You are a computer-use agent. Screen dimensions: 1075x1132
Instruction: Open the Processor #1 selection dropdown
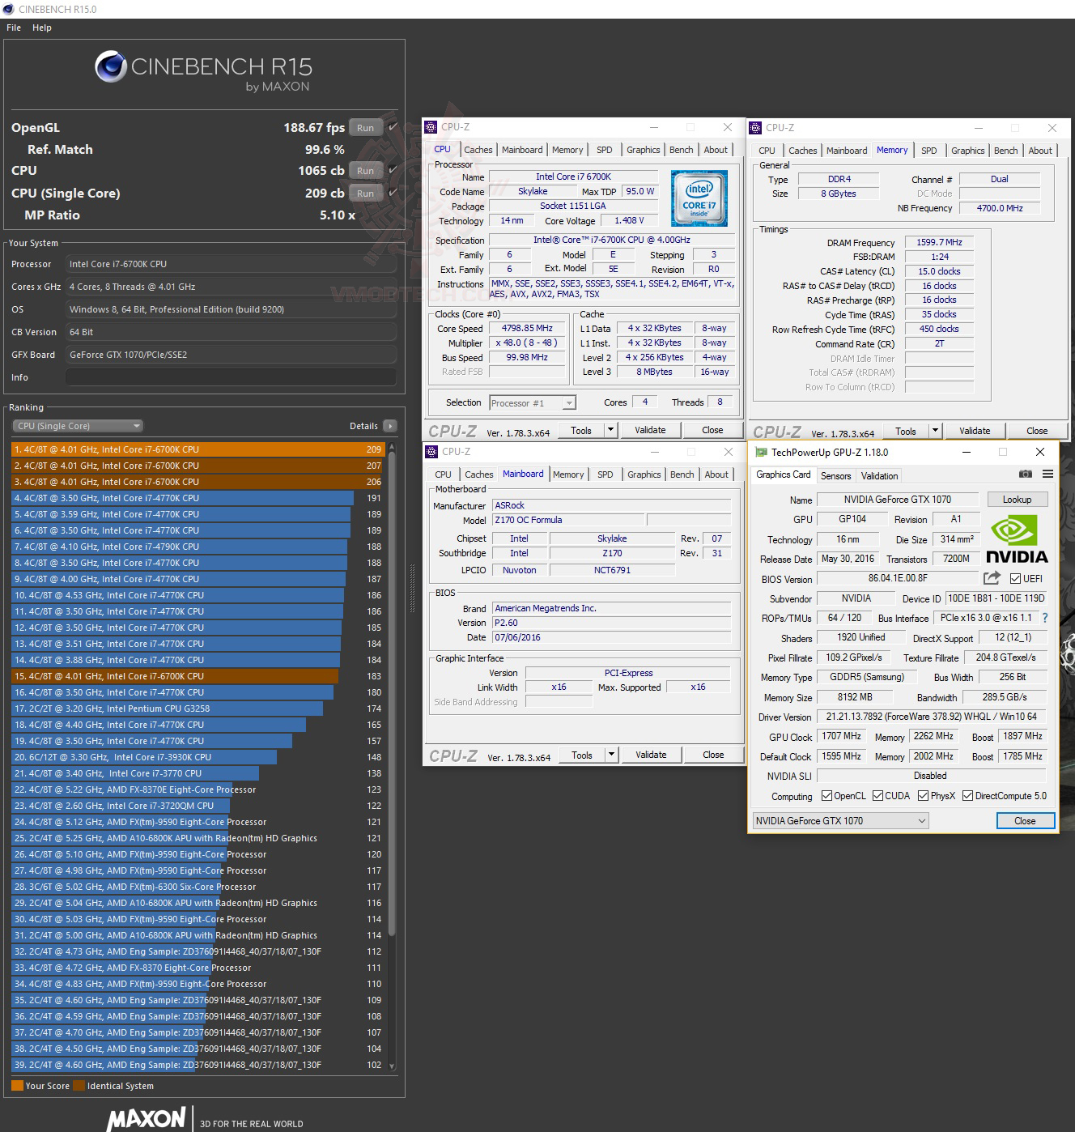pos(533,403)
